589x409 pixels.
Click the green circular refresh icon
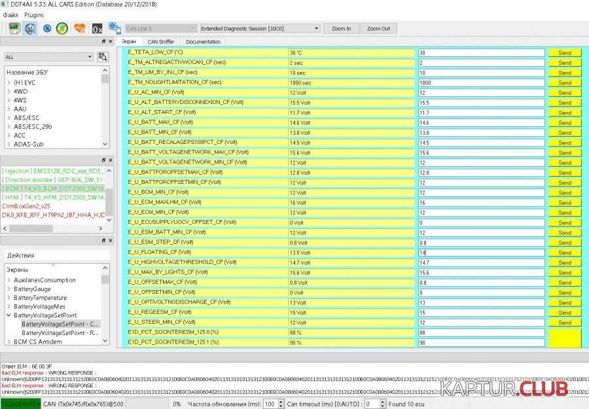(x=62, y=28)
